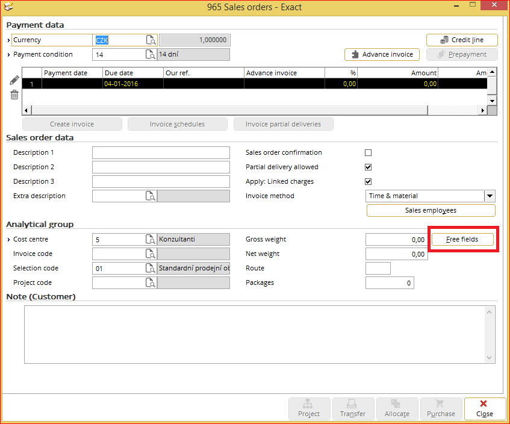Image resolution: width=510 pixels, height=424 pixels.
Task: Click the Payment date column header
Action: [72, 73]
